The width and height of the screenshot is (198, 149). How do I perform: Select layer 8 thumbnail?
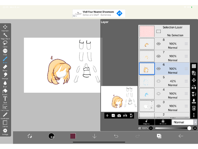tap(147, 44)
